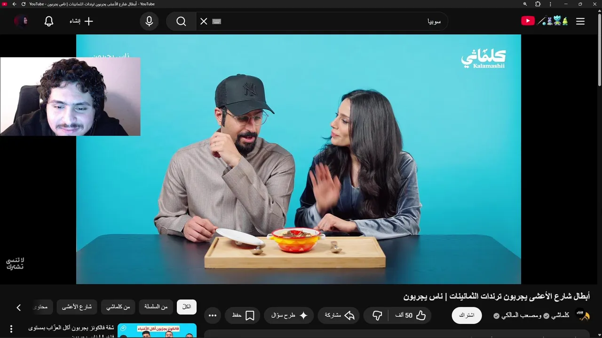
Task: Reload the page from the title bar
Action: tap(24, 4)
